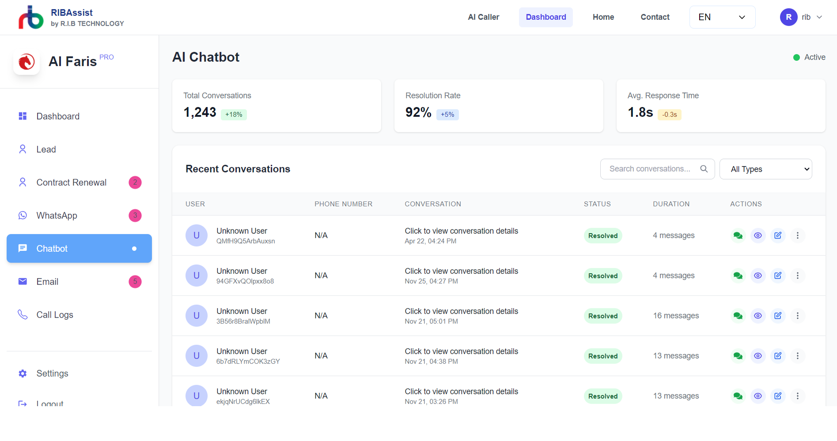Select the Email section from the sidebar
Viewport: 837px width, 441px height.
(x=47, y=281)
